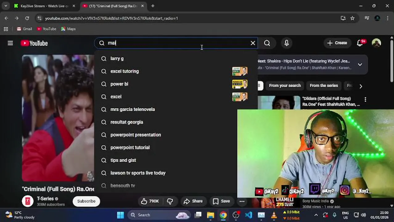Show hidden system tray icons

point(316,215)
